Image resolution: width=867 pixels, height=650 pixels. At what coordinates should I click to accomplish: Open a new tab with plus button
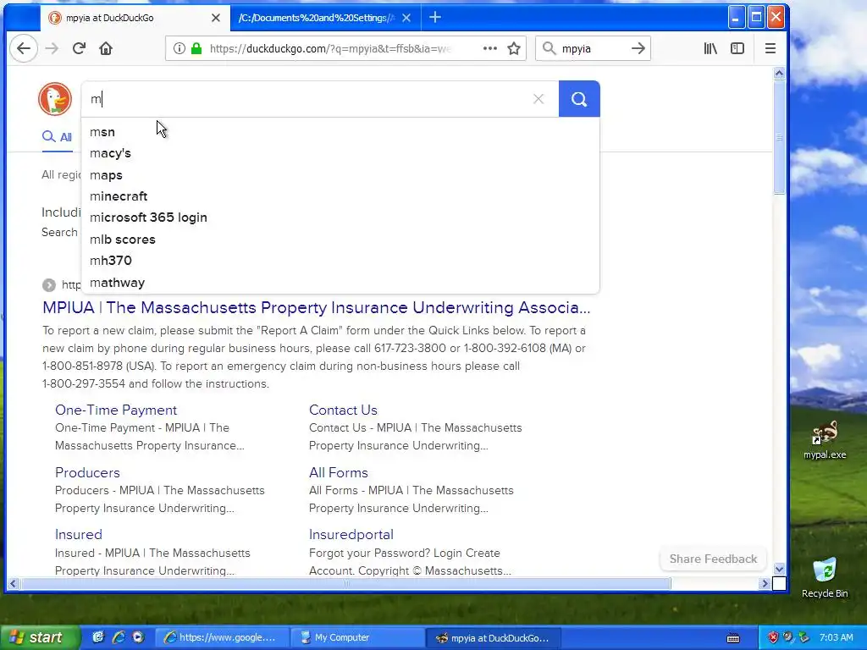tap(435, 18)
